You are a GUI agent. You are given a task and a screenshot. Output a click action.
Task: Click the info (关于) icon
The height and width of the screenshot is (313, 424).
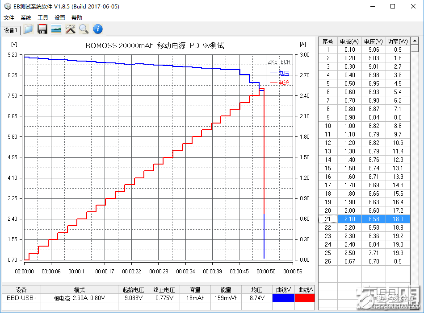pyautogui.click(x=97, y=29)
